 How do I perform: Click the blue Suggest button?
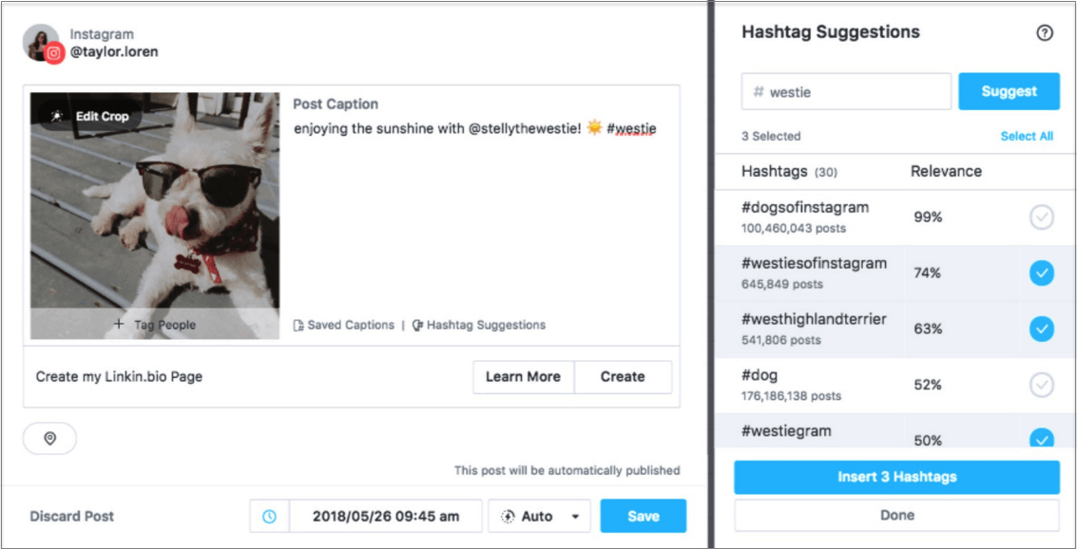point(1009,91)
